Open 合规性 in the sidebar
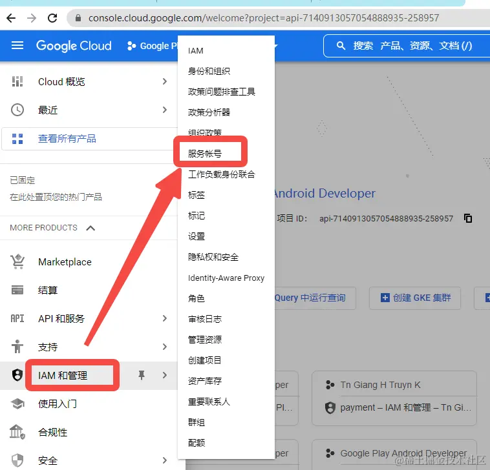Image resolution: width=490 pixels, height=470 pixels. [52, 432]
